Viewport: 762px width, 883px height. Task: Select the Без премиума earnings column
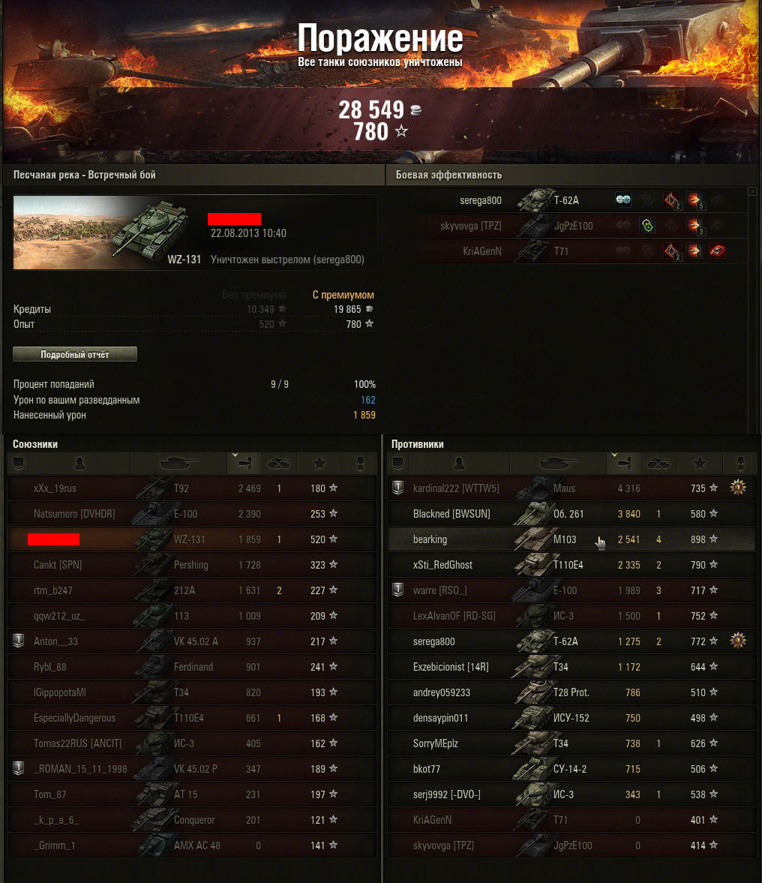tap(253, 295)
